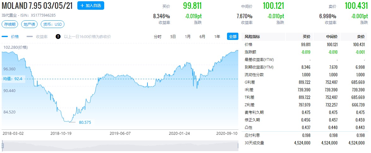Click the 货币：USD tag
371x153 pixels.
(x=52, y=24)
